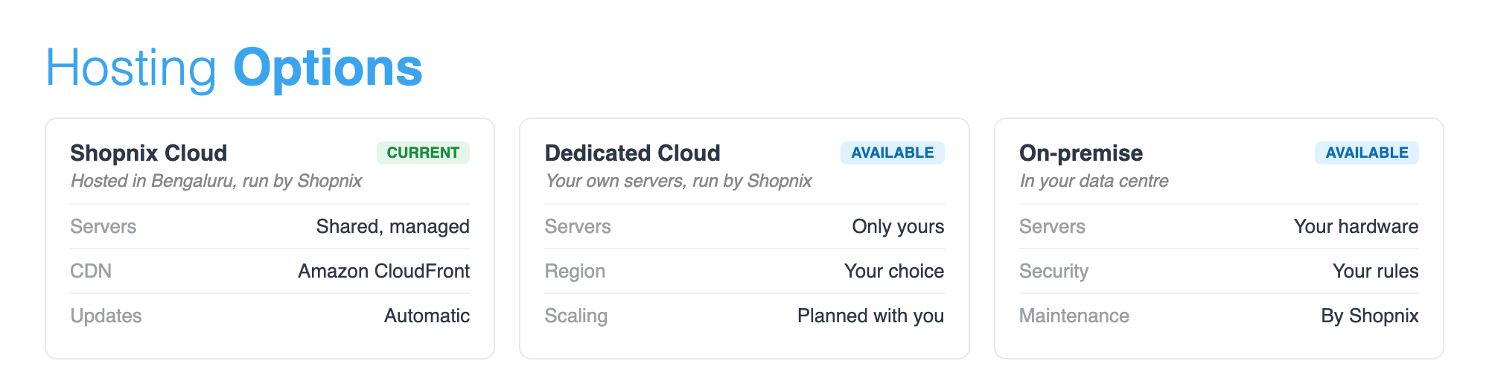Click the 'Your hardware' servers value
The width and height of the screenshot is (1489, 390).
pos(1356,226)
